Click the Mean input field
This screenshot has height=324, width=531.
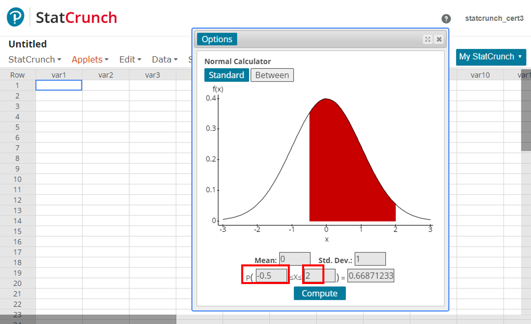tap(295, 259)
